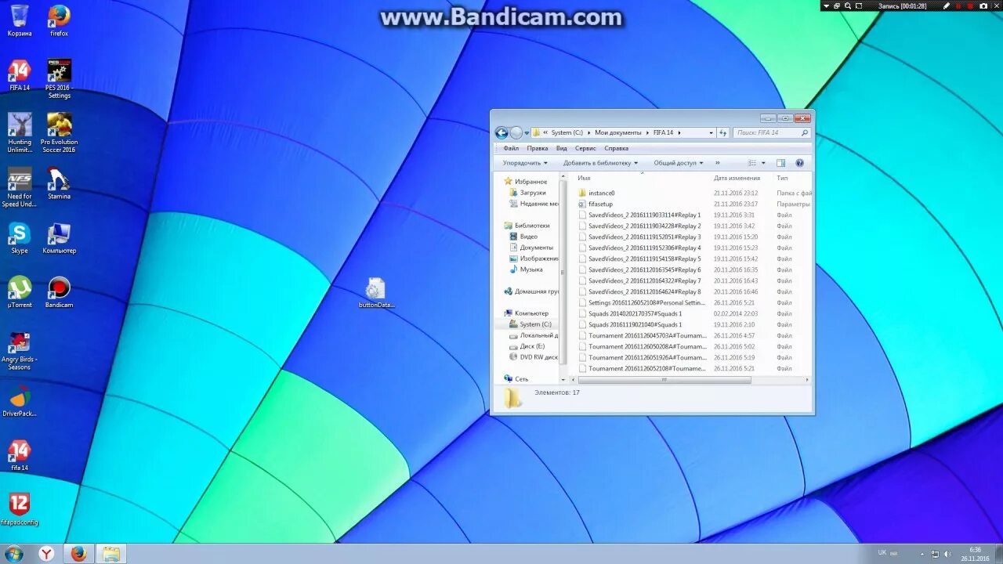Viewport: 1003px width, 564px height.
Task: Select the Need for Speed Underground icon
Action: pyautogui.click(x=20, y=187)
